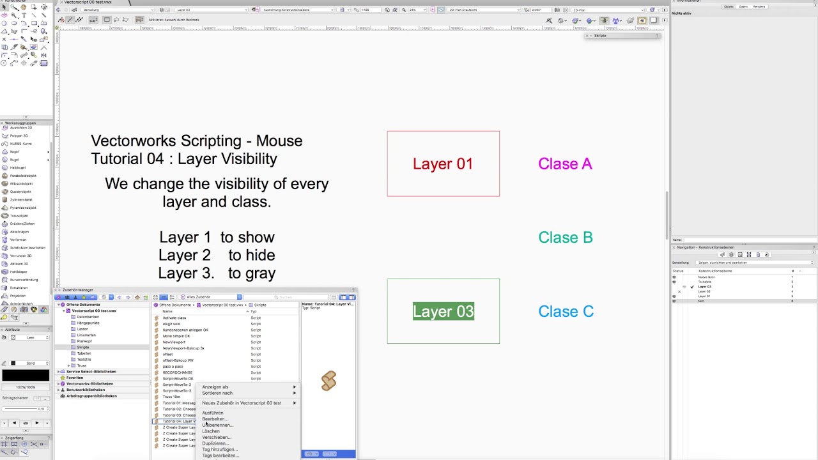Toggle visibility of 'Nuevo layer'
The image size is (818, 460).
click(x=674, y=277)
